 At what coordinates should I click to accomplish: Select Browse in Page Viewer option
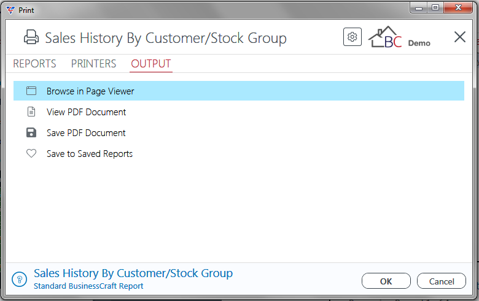click(239, 91)
